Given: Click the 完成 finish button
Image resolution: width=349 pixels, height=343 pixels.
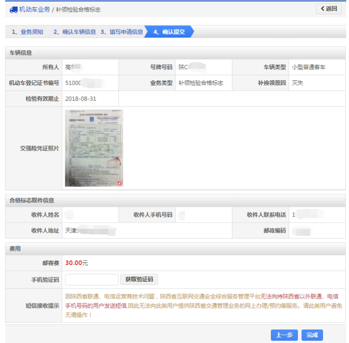Looking at the screenshot, I should 312,335.
